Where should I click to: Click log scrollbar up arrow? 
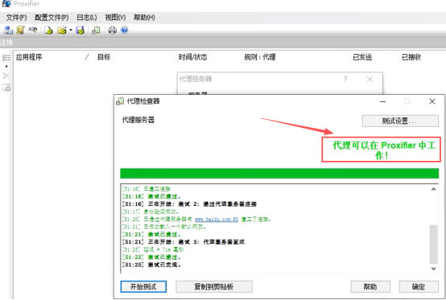pyautogui.click(x=433, y=189)
